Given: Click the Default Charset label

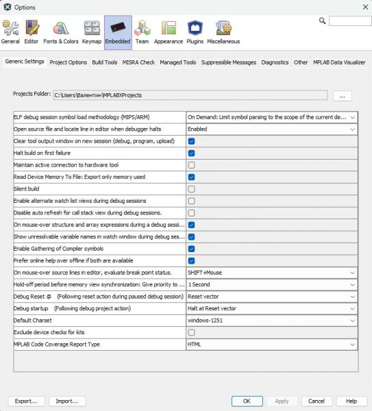Looking at the screenshot, I should click(x=32, y=321).
